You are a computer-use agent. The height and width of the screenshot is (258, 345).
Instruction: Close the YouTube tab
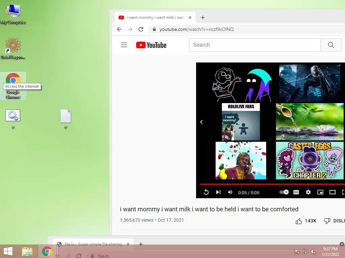coord(190,17)
